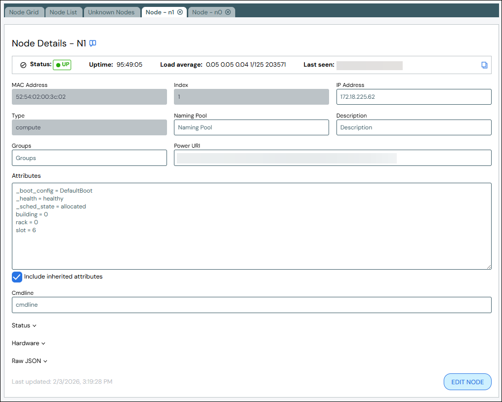Close the Node - n0 tab
Image resolution: width=502 pixels, height=402 pixels.
click(228, 12)
